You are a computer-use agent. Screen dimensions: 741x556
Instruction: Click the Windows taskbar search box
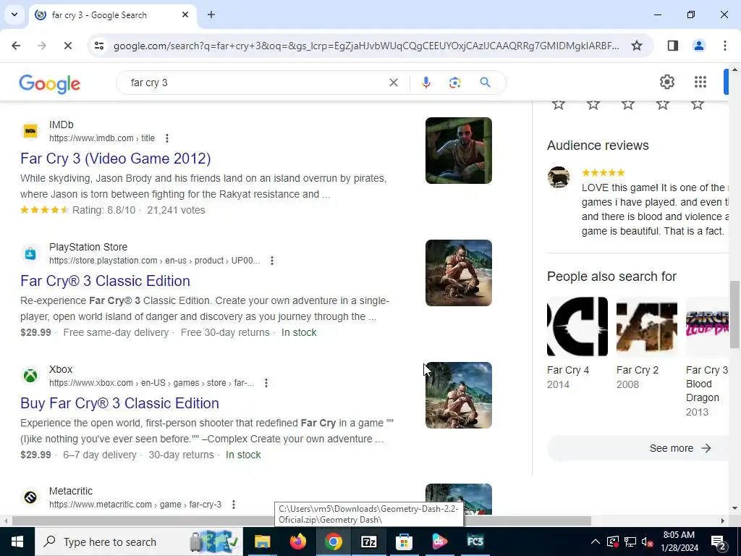pyautogui.click(x=139, y=542)
